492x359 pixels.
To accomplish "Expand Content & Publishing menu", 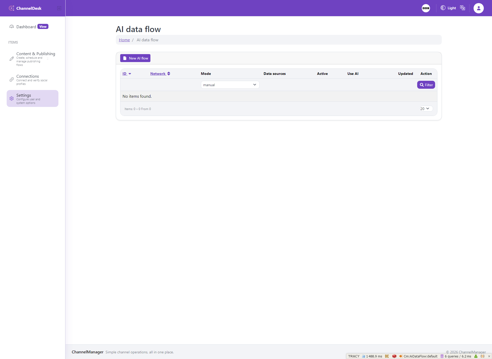I will 33,59.
